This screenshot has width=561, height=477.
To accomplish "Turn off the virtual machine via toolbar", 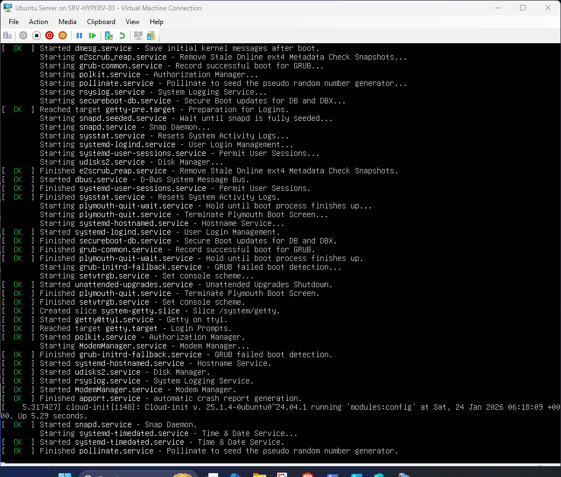I will click(x=37, y=36).
